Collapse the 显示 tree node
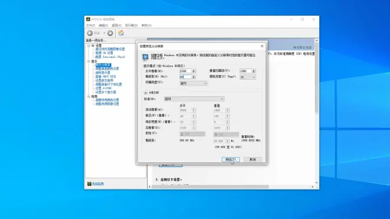This screenshot has width=390, height=219. pos(89,61)
